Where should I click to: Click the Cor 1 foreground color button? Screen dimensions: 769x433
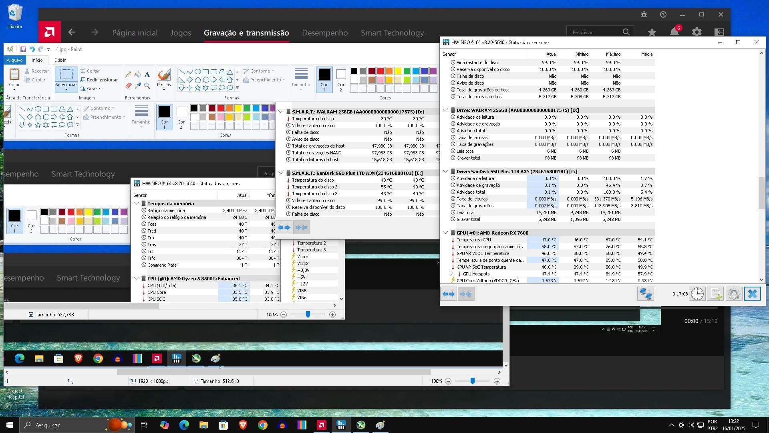tap(324, 79)
